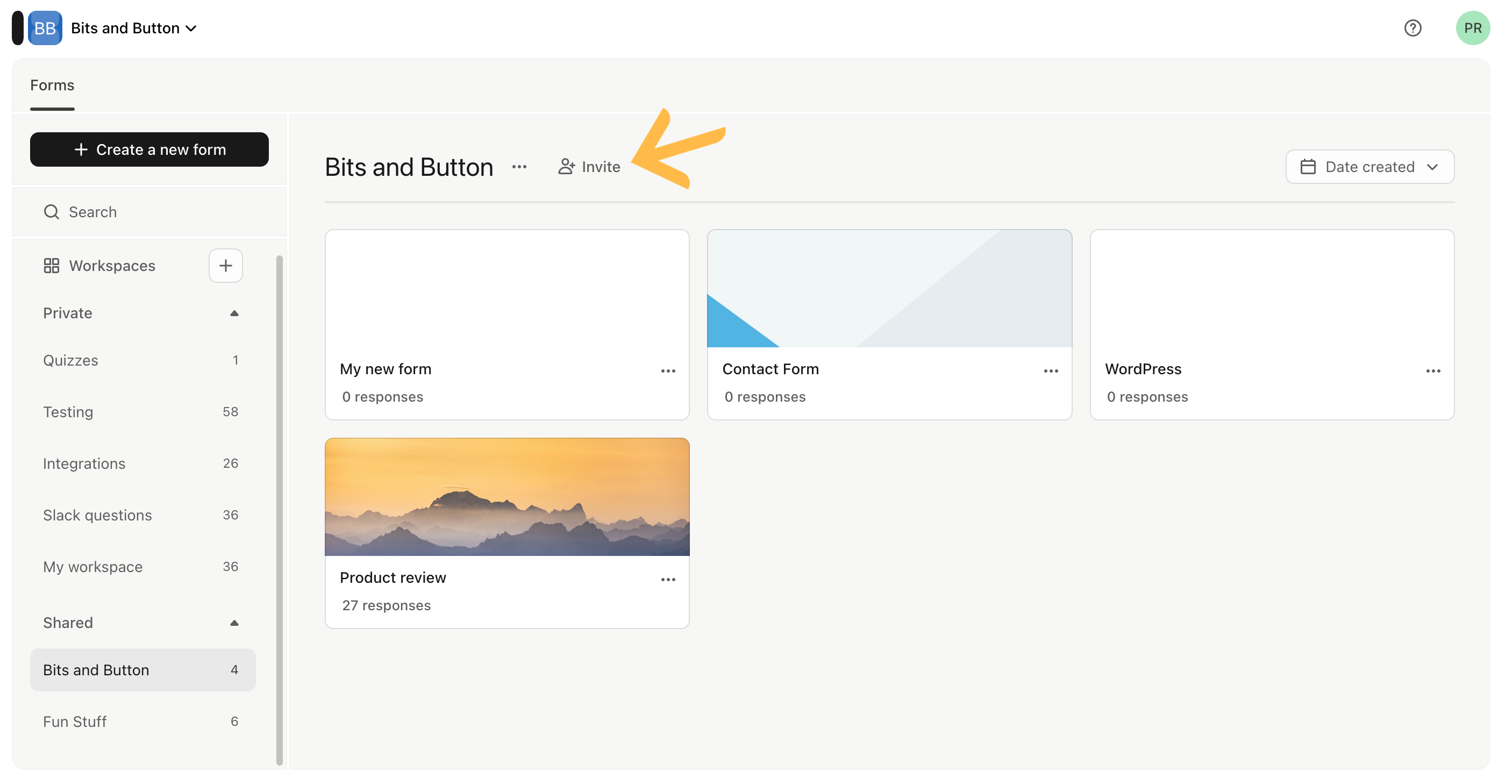This screenshot has height=771, width=1498.
Task: Open the PR user avatar menu
Action: 1472,28
